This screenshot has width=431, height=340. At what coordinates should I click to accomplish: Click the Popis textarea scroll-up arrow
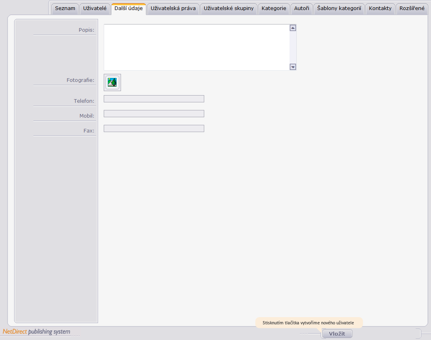coord(293,28)
